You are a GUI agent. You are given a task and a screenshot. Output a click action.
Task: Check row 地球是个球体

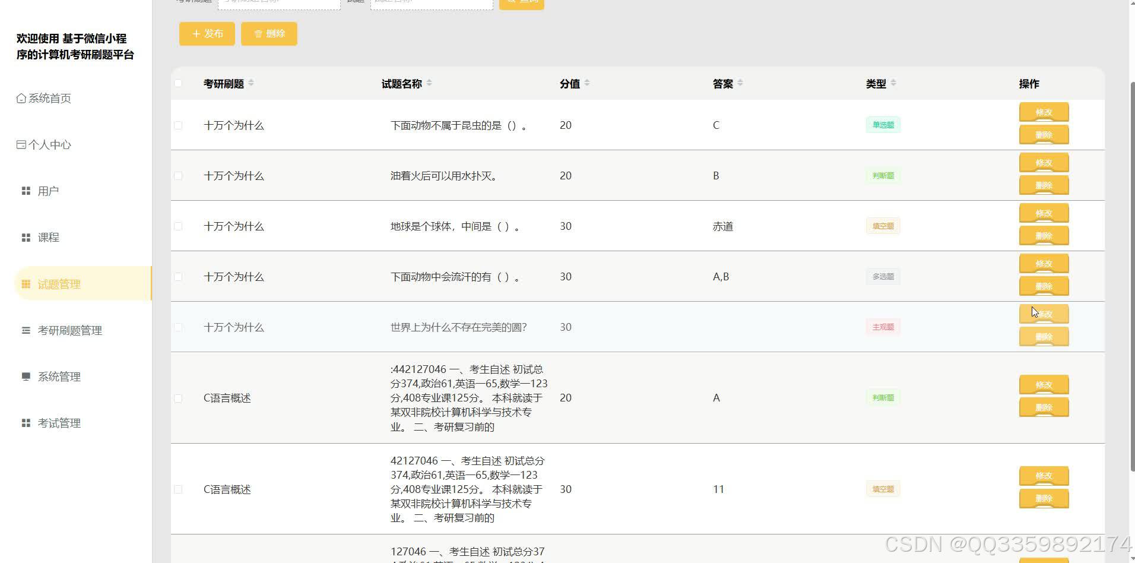coord(178,226)
